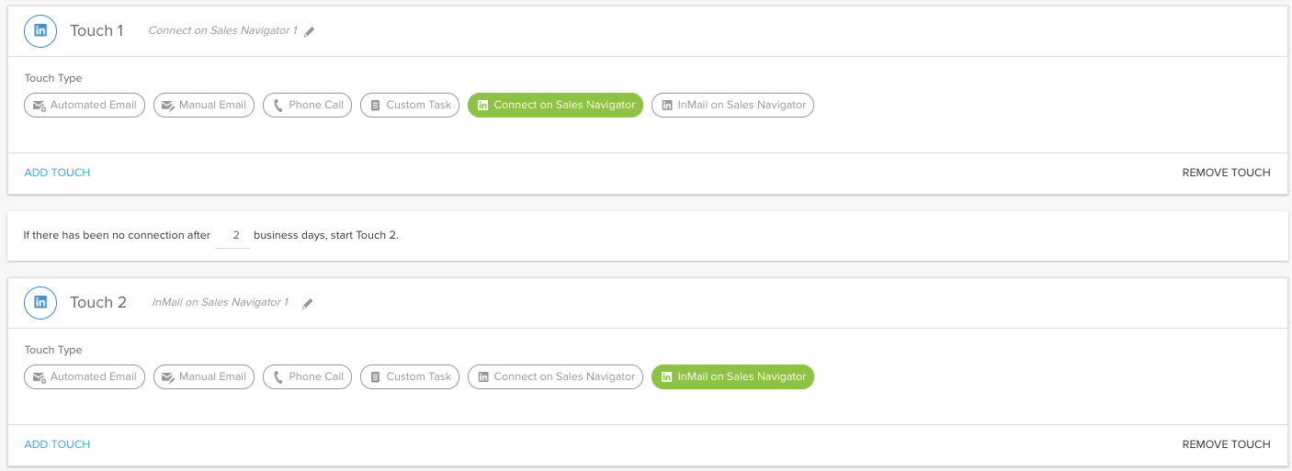Image resolution: width=1292 pixels, height=471 pixels.
Task: Select Manual Email type for Touch 2
Action: (x=204, y=377)
